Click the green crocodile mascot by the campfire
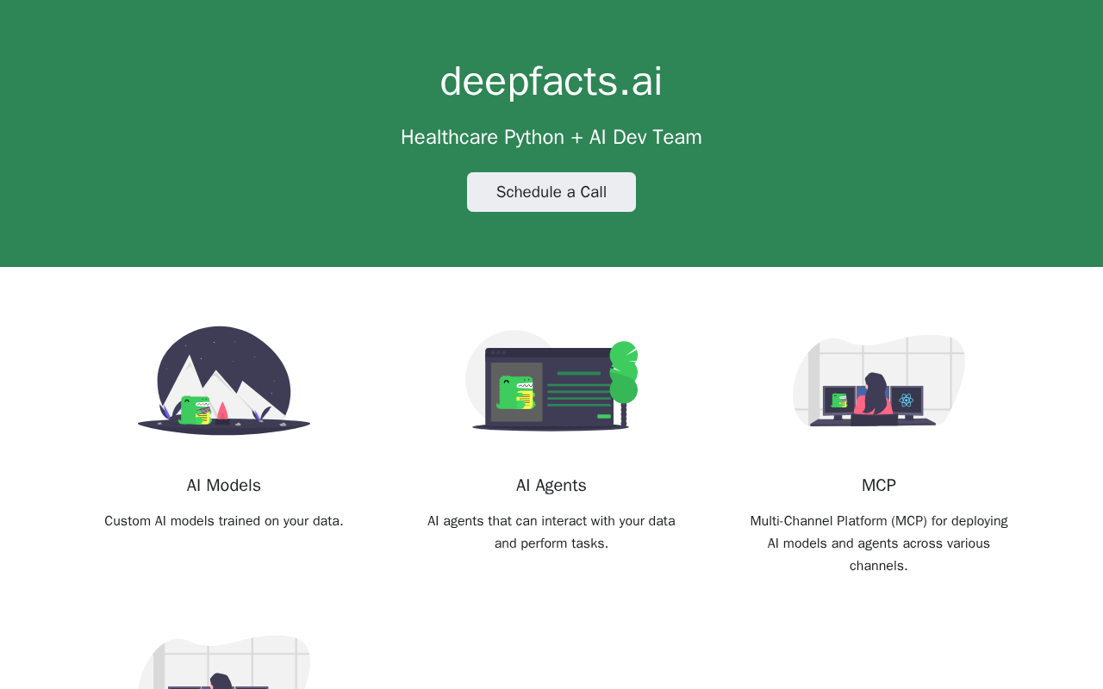The height and width of the screenshot is (689, 1103). (x=196, y=410)
